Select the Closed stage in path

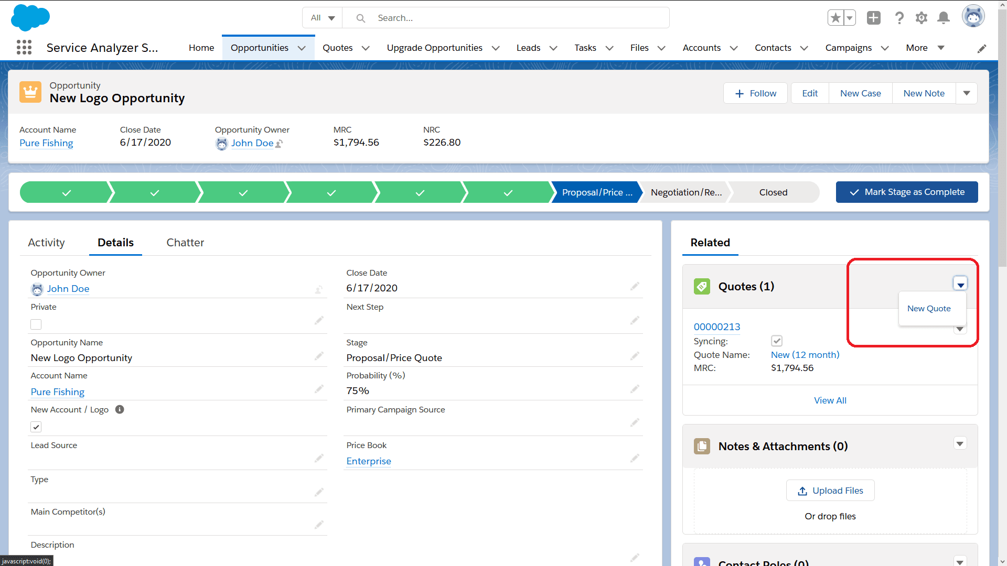[x=773, y=192]
